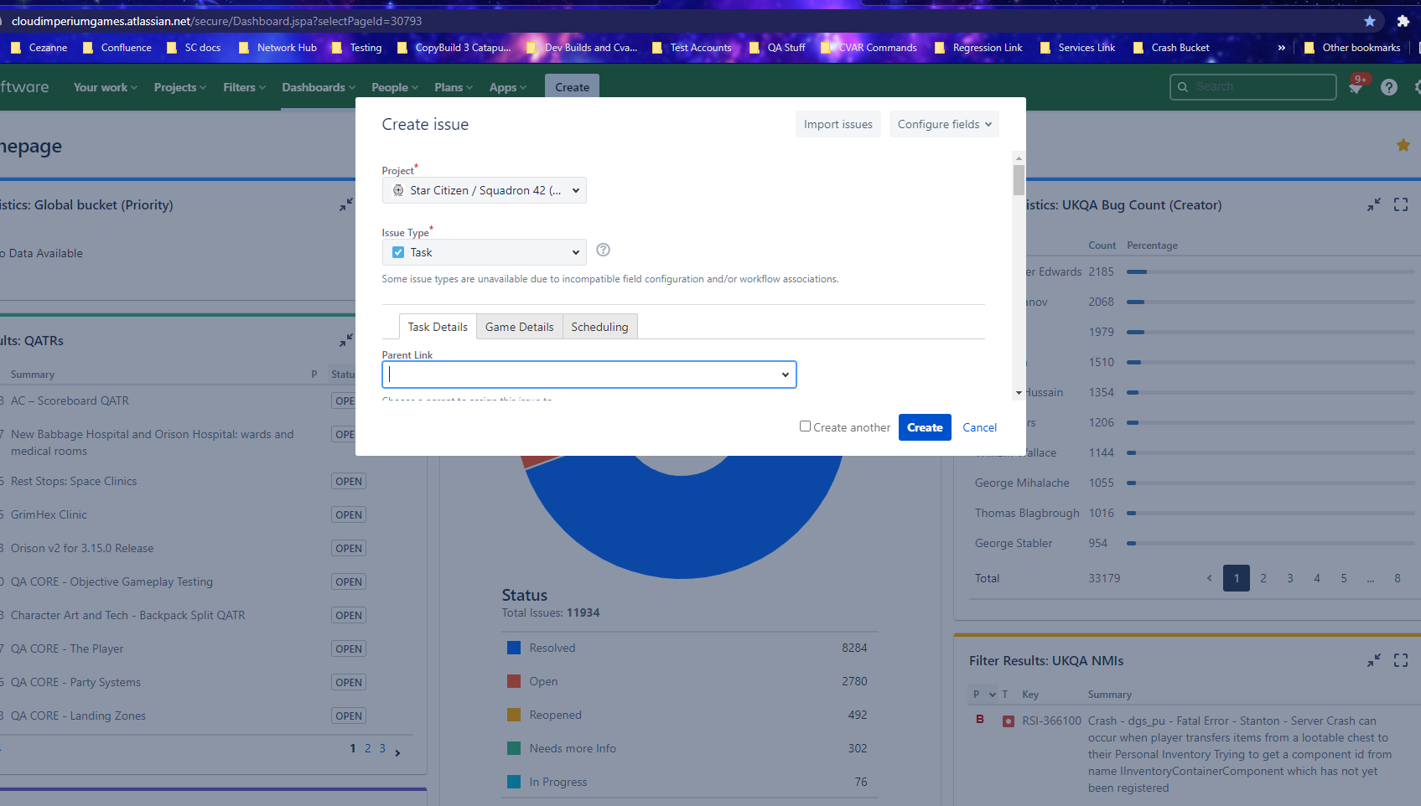Viewport: 1421px width, 806px height.
Task: Click the dashboard favorite star icon
Action: (1403, 145)
